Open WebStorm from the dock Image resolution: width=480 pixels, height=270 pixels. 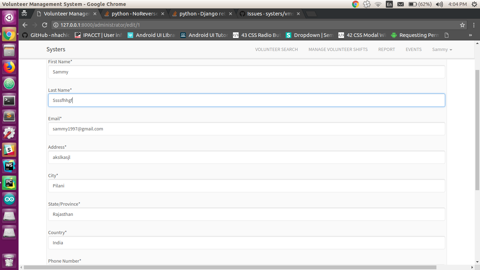coord(9,166)
